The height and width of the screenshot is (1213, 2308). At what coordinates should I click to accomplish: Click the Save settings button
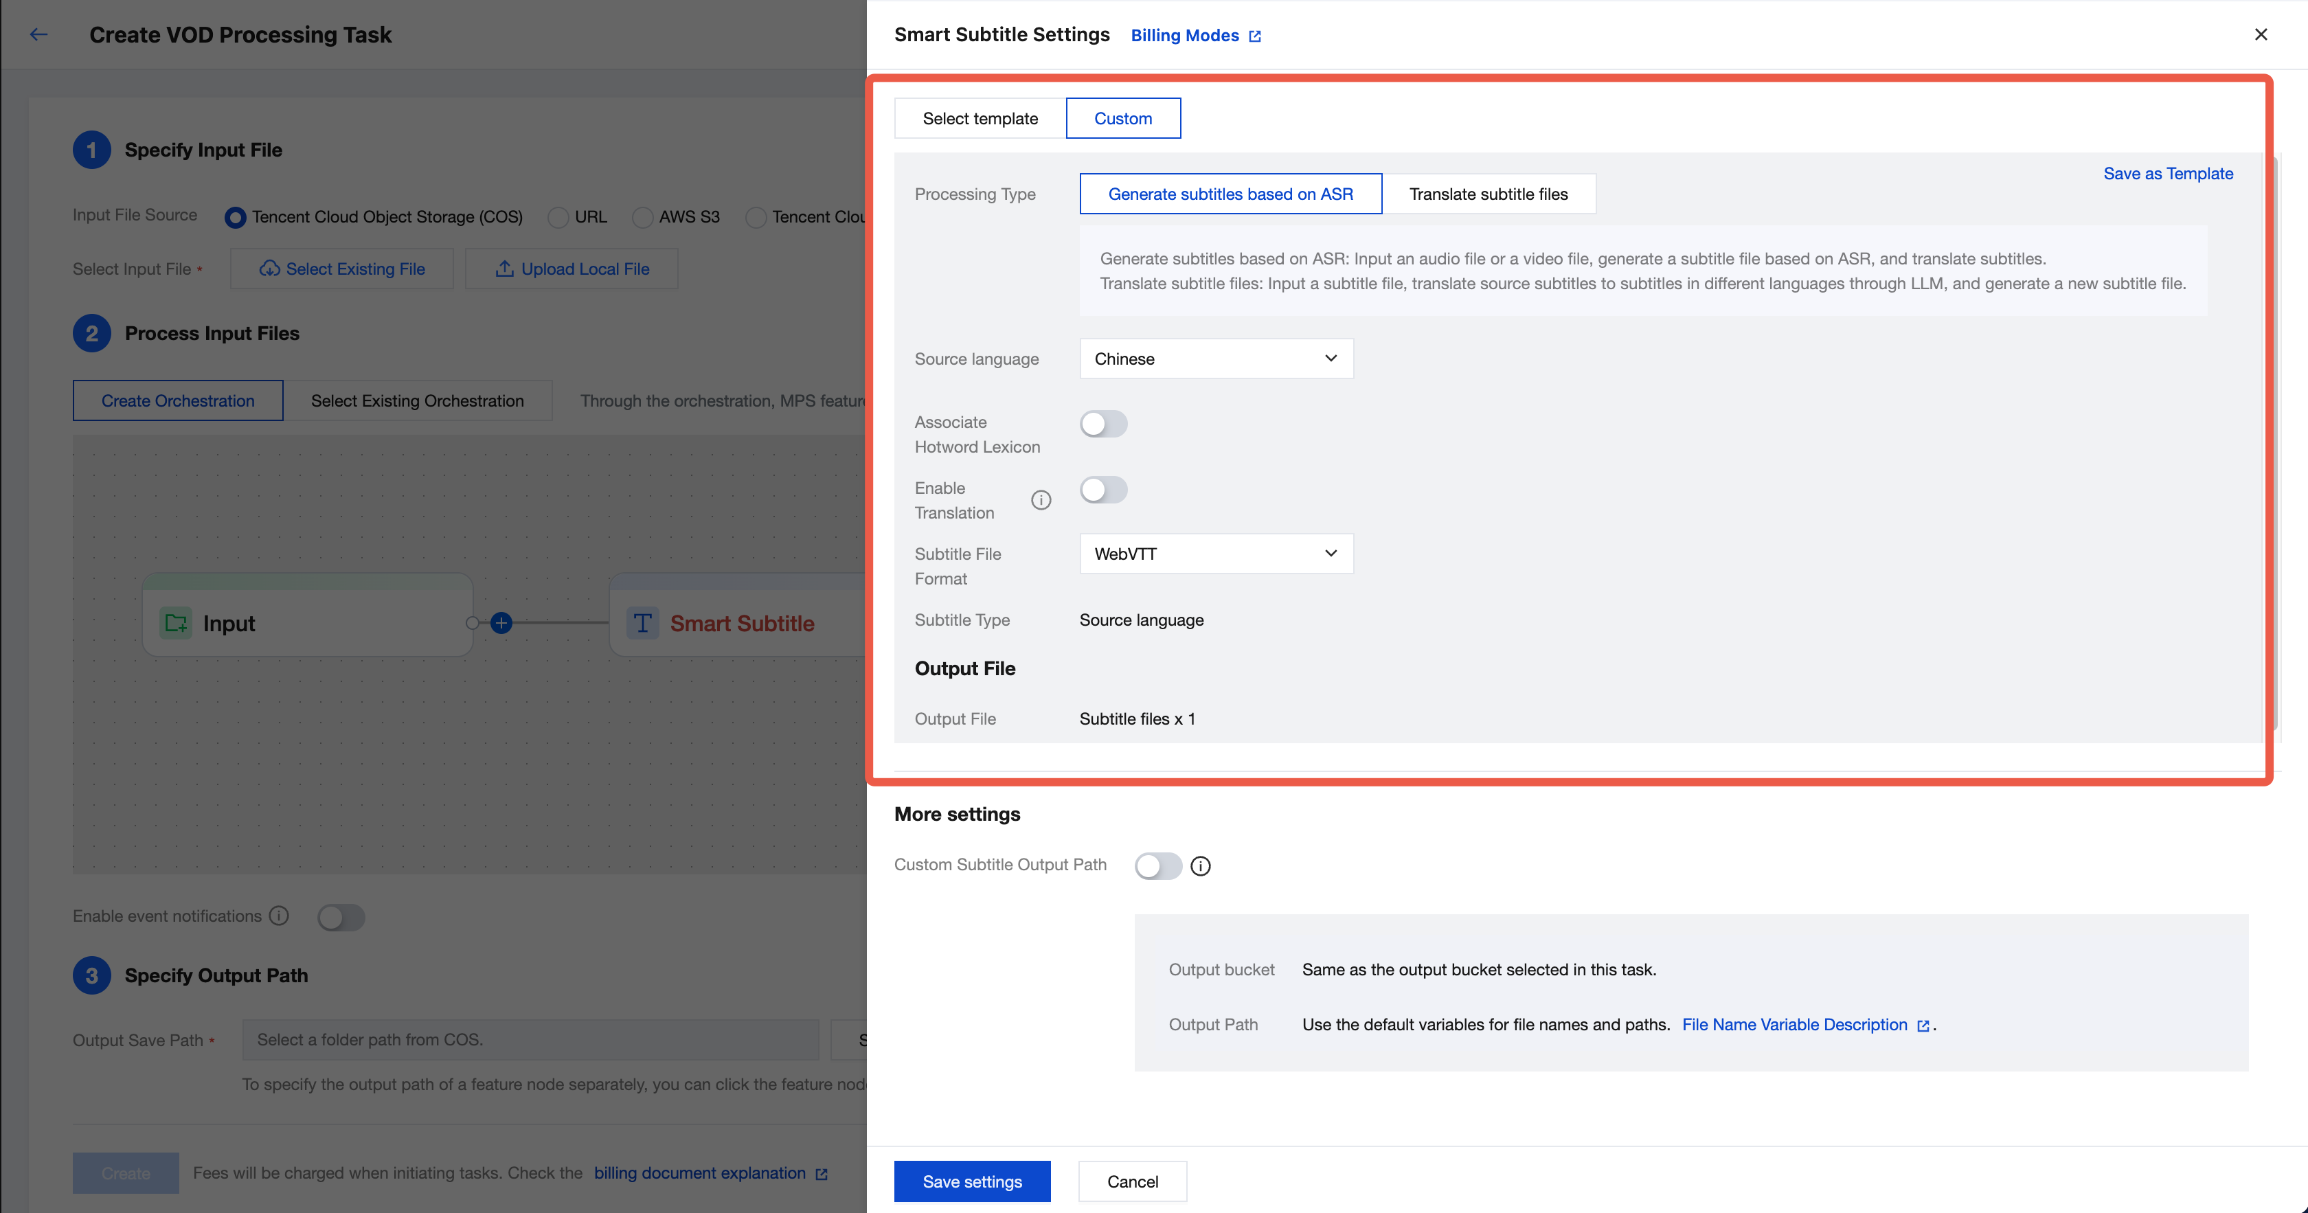pyautogui.click(x=972, y=1181)
